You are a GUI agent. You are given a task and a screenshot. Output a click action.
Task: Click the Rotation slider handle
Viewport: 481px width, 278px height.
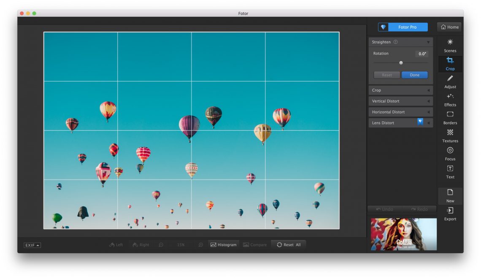(x=401, y=63)
